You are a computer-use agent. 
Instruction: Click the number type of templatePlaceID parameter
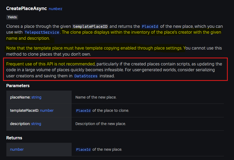click(47, 110)
